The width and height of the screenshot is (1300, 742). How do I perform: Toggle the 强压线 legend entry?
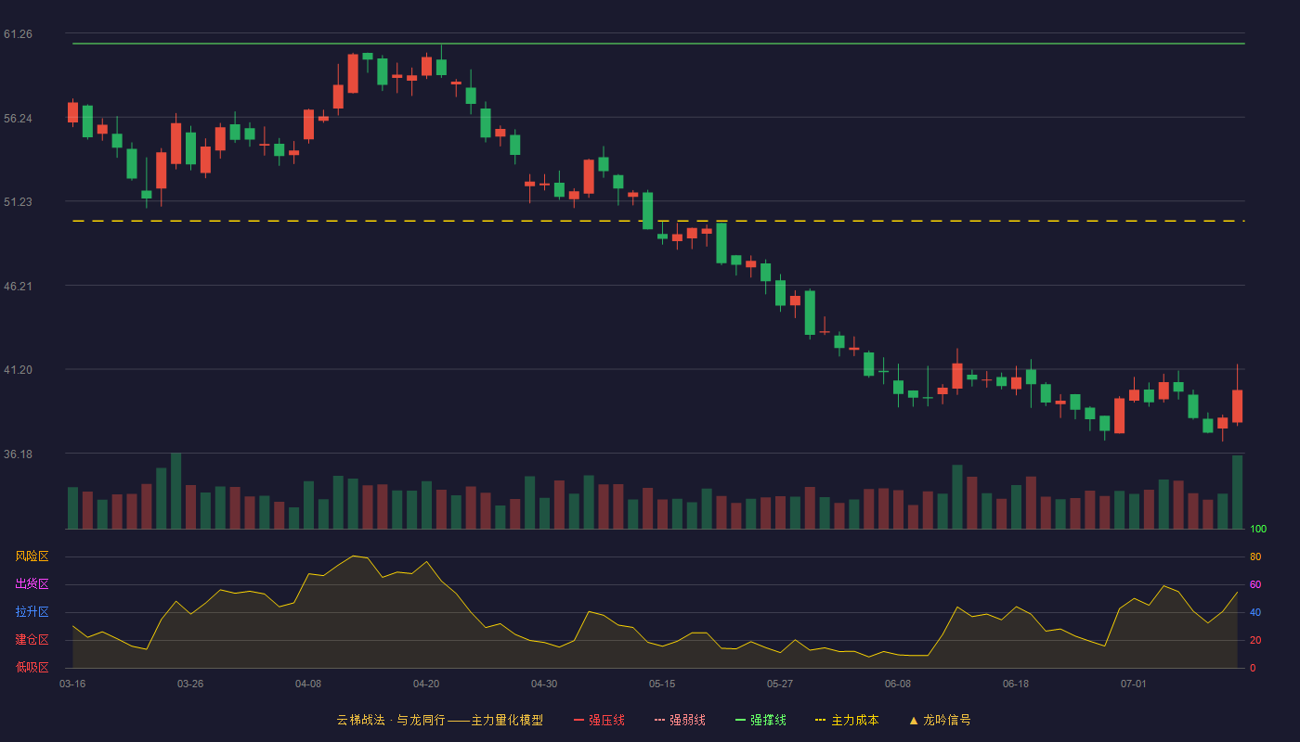[x=599, y=720]
